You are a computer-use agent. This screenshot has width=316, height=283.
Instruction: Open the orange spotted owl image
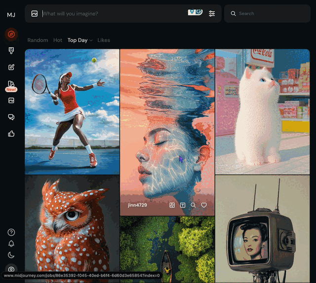pyautogui.click(x=72, y=229)
